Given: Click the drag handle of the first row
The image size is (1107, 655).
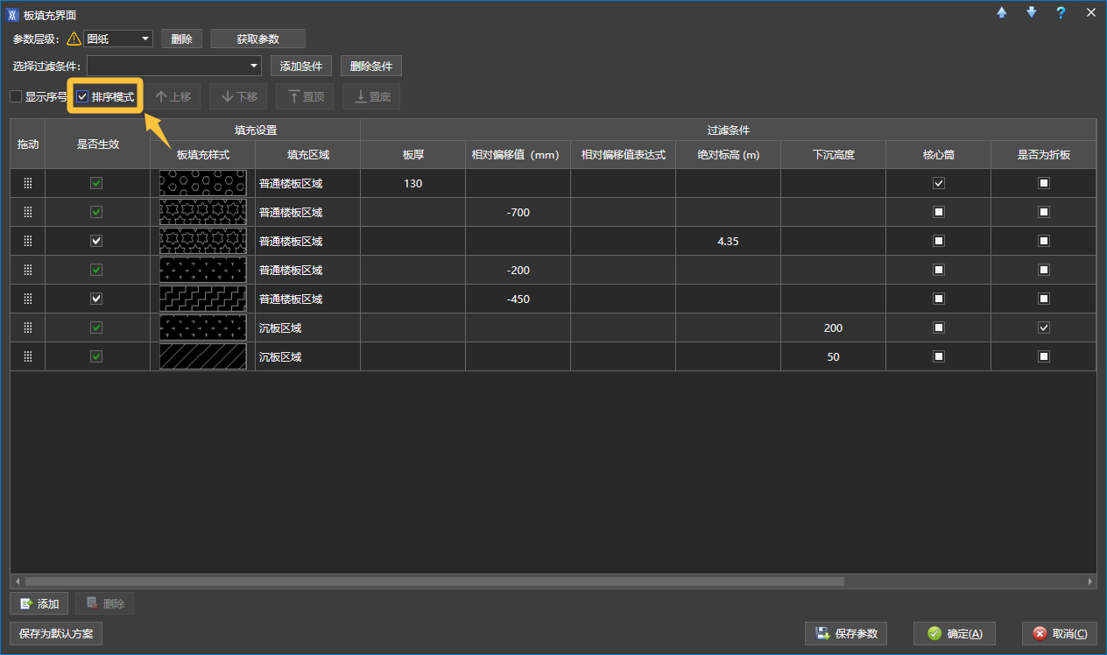Looking at the screenshot, I should point(27,183).
